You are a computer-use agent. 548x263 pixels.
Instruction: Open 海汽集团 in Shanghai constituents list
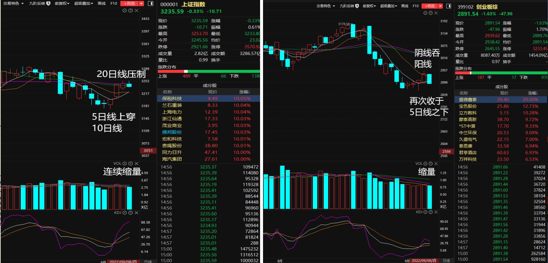pyautogui.click(x=209, y=159)
